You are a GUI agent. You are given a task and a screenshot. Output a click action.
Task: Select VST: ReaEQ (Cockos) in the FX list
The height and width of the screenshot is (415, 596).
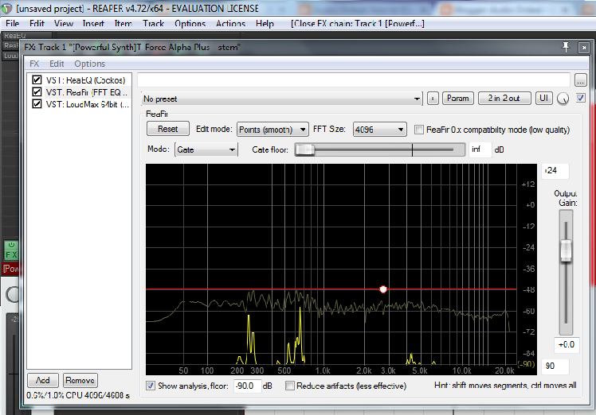pyautogui.click(x=85, y=80)
